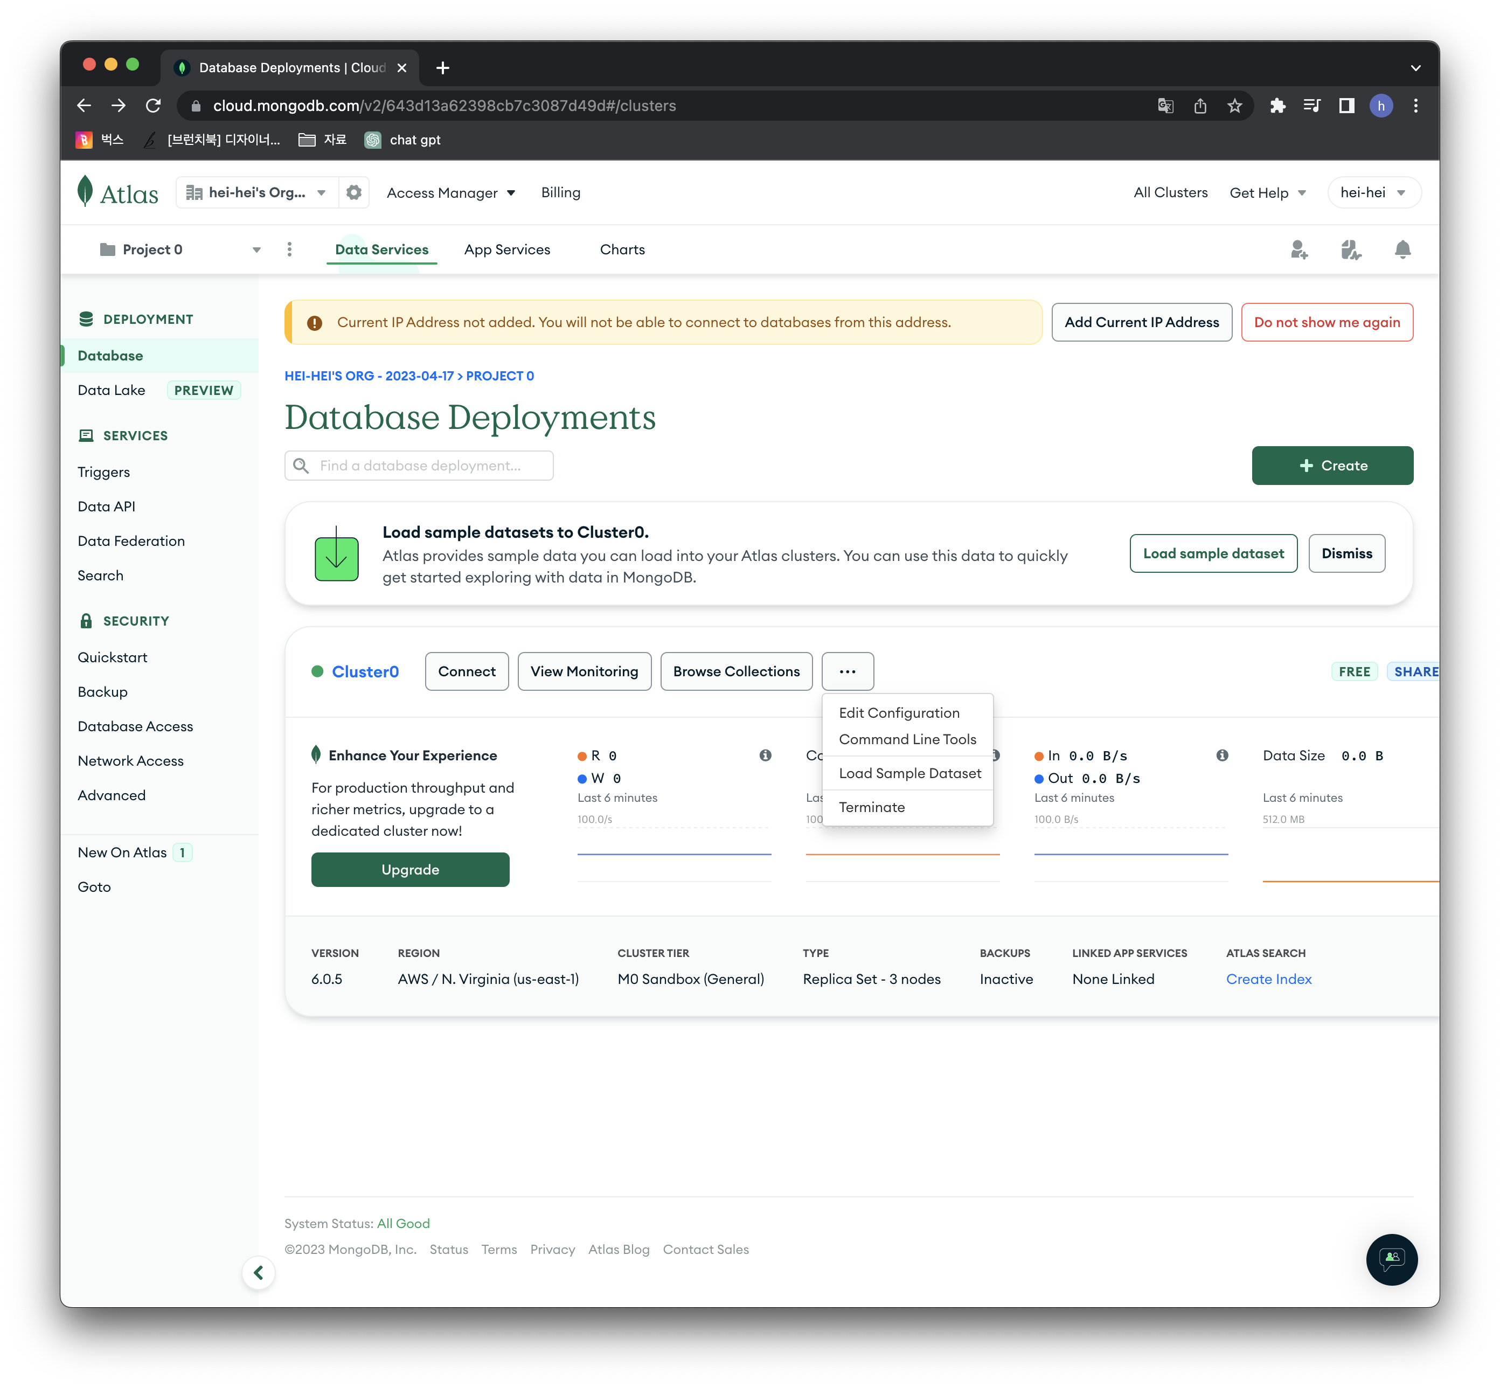This screenshot has height=1387, width=1500.
Task: Open the project options vertical dots menu
Action: click(x=290, y=249)
